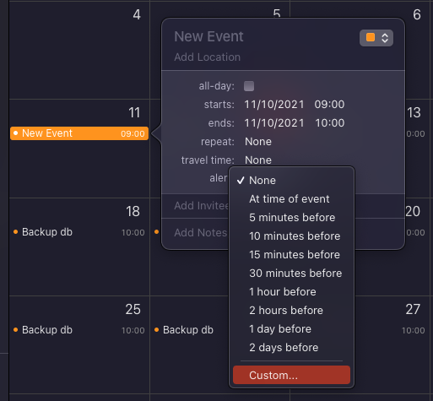Select Custom... alert option

[291, 375]
